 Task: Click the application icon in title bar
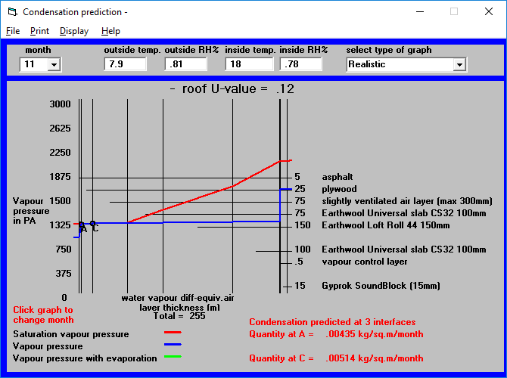12,12
